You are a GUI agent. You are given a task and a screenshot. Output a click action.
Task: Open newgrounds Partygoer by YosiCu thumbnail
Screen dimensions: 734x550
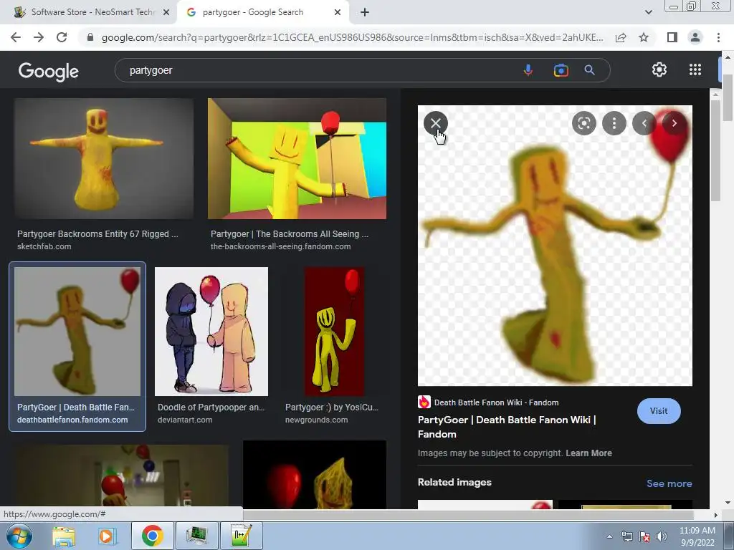pos(334,332)
